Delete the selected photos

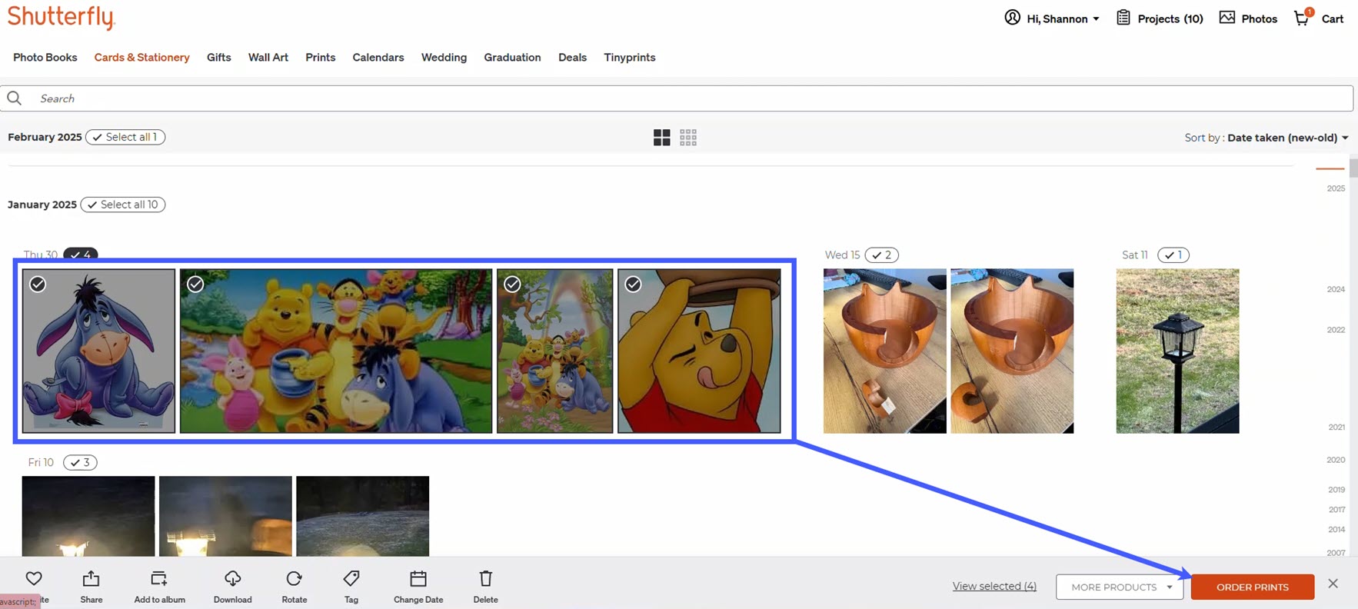coord(485,586)
